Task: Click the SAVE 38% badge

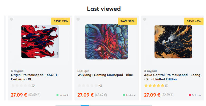Action: [127, 21]
